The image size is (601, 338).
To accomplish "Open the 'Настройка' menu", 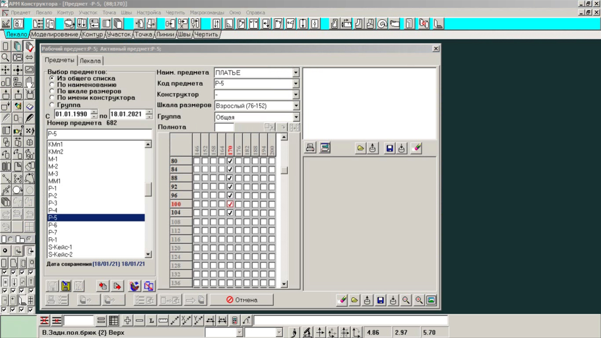I will (x=149, y=13).
